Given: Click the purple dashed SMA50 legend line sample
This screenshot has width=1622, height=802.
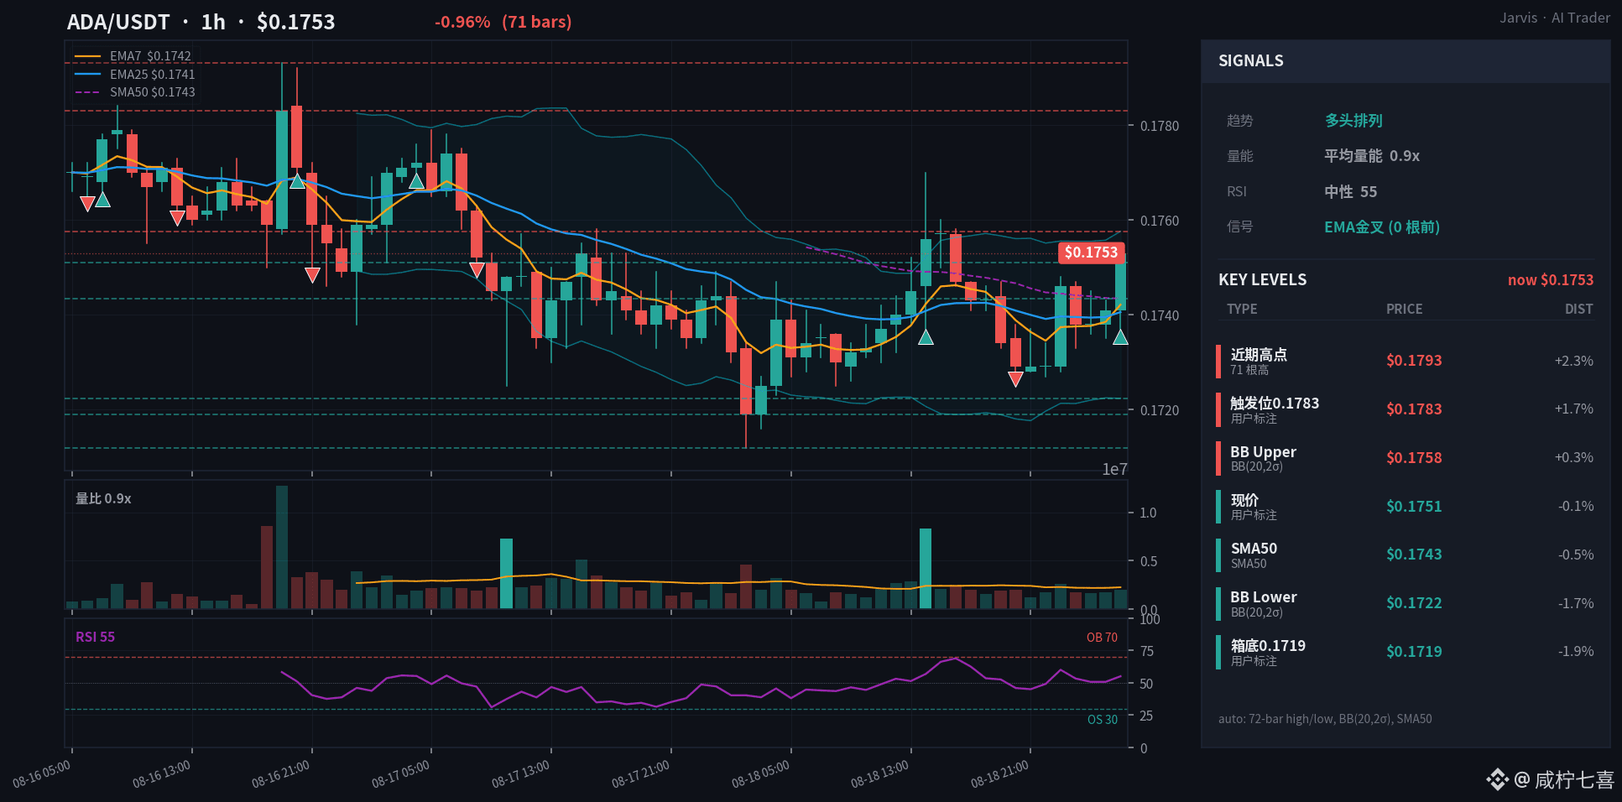Looking at the screenshot, I should tap(87, 92).
